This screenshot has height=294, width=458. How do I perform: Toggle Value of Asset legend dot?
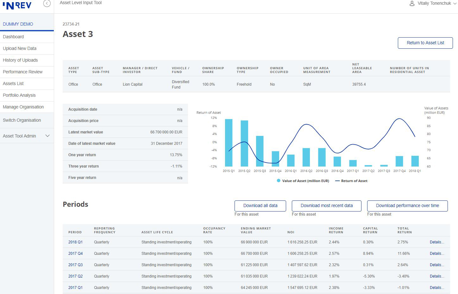[279, 181]
